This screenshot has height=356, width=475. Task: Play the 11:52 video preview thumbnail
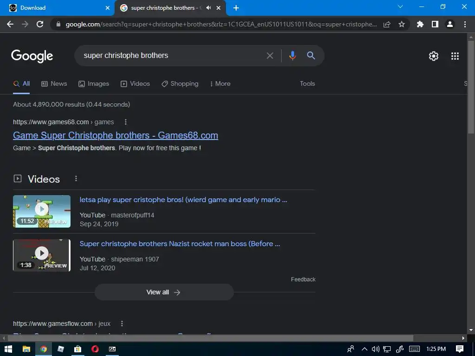pyautogui.click(x=41, y=211)
